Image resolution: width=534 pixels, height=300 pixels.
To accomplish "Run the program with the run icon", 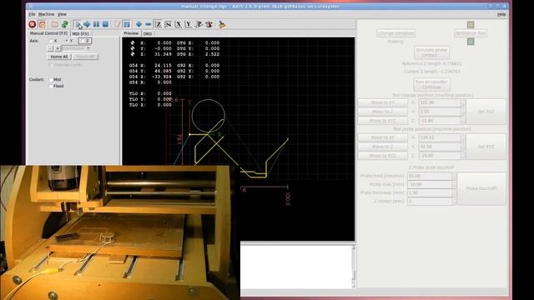I will click(78, 24).
